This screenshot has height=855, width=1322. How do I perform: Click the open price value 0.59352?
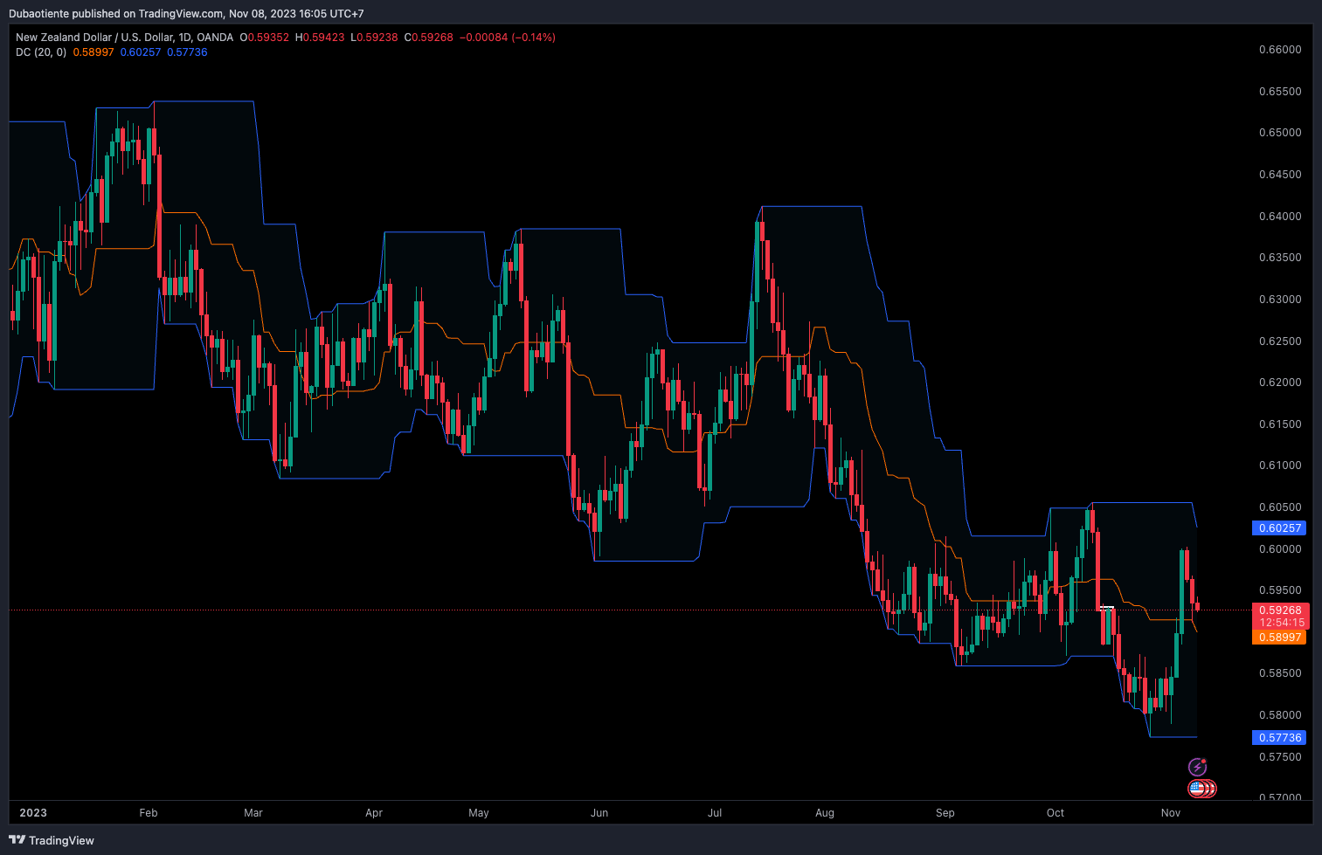pos(269,38)
